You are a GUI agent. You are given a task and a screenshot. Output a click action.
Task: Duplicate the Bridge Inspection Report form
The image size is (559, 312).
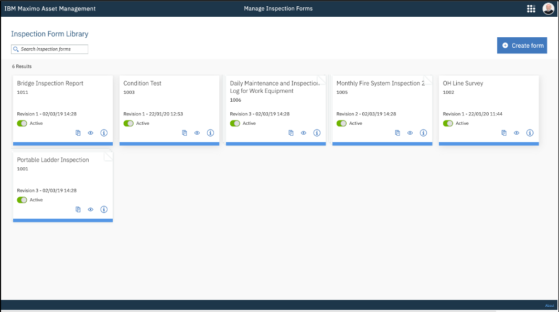pyautogui.click(x=78, y=133)
